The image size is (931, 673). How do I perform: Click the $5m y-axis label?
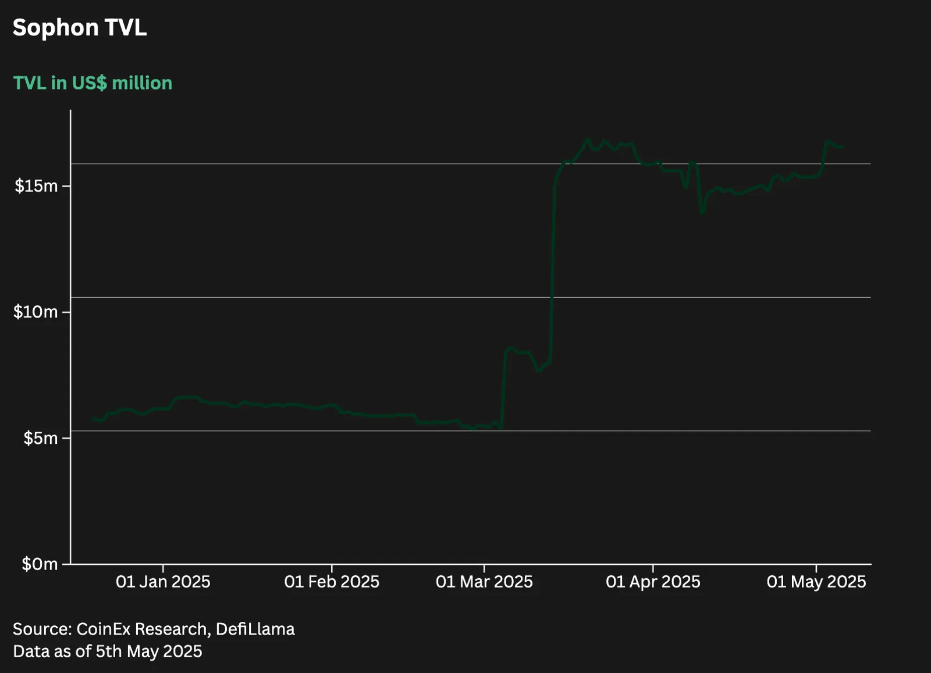tap(41, 438)
